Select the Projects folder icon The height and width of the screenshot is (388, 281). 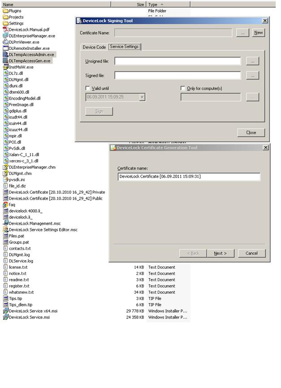pyautogui.click(x=5, y=17)
